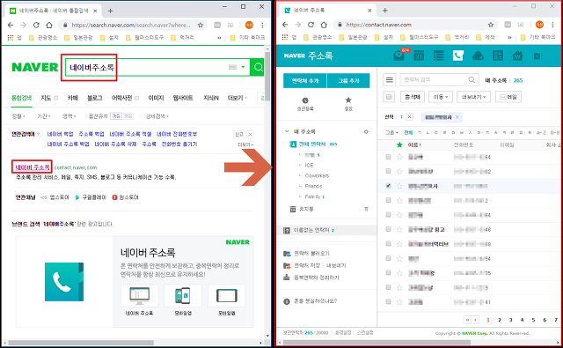Image resolution: width=563 pixels, height=348 pixels.
Task: Open the Naver Office icon in header
Action: pyautogui.click(x=498, y=56)
